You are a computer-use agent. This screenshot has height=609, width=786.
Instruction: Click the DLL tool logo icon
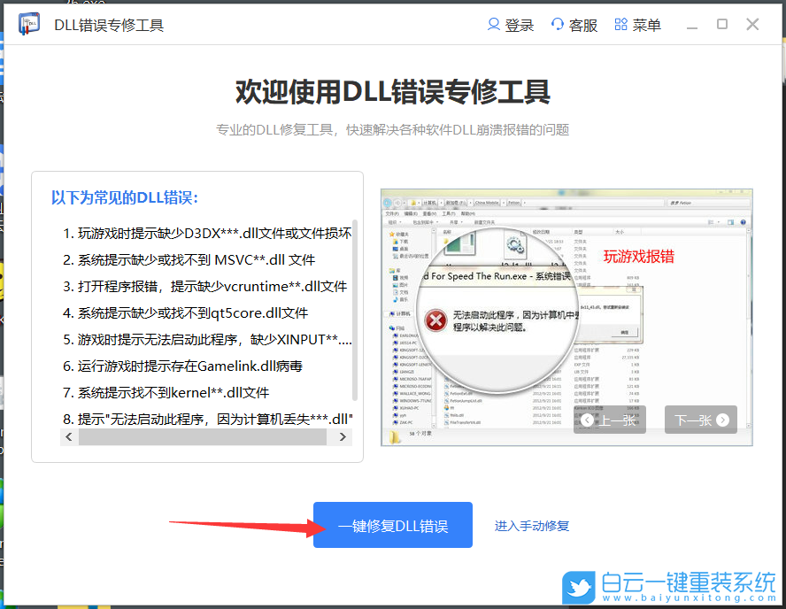tap(27, 24)
